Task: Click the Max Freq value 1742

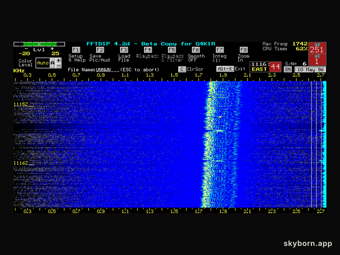Action: (x=300, y=44)
